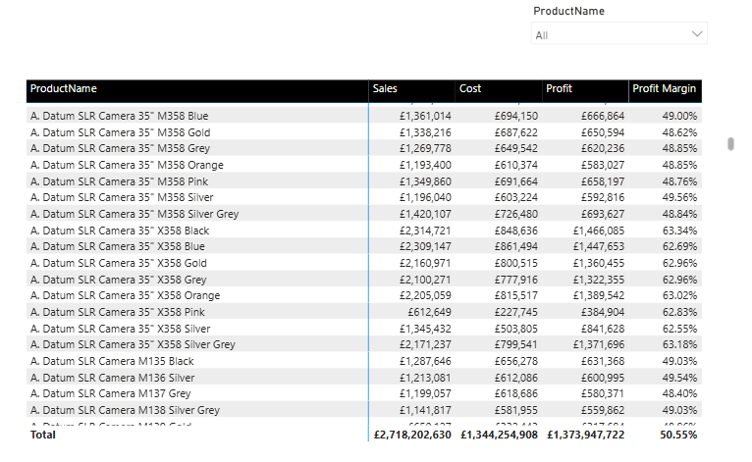The image size is (752, 462).
Task: Click the cost value £227,745
Action: (x=513, y=312)
